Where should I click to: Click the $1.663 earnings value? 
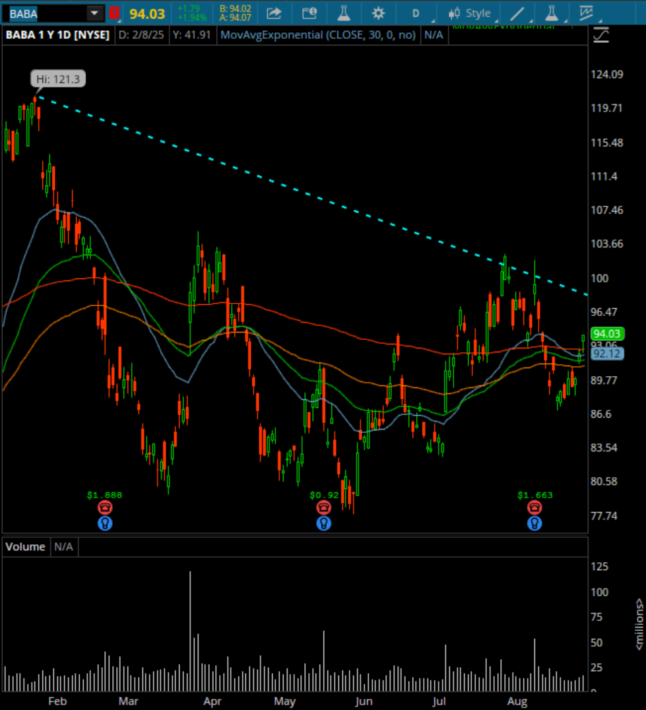click(x=535, y=495)
